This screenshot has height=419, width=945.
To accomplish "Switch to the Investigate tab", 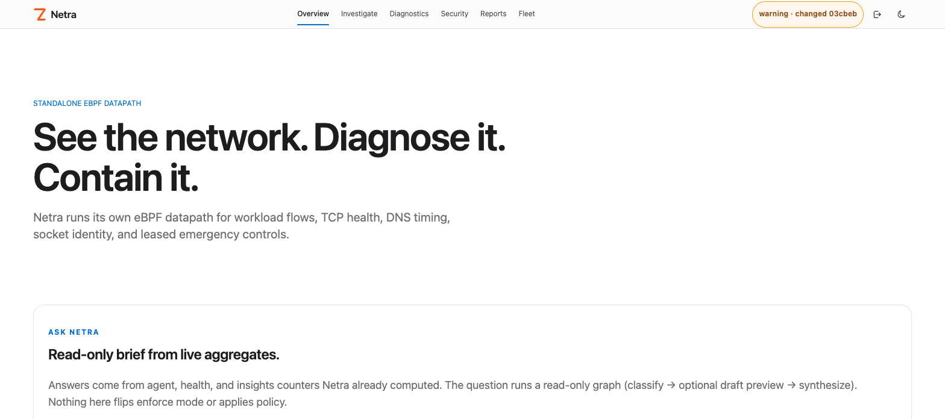I will (359, 14).
